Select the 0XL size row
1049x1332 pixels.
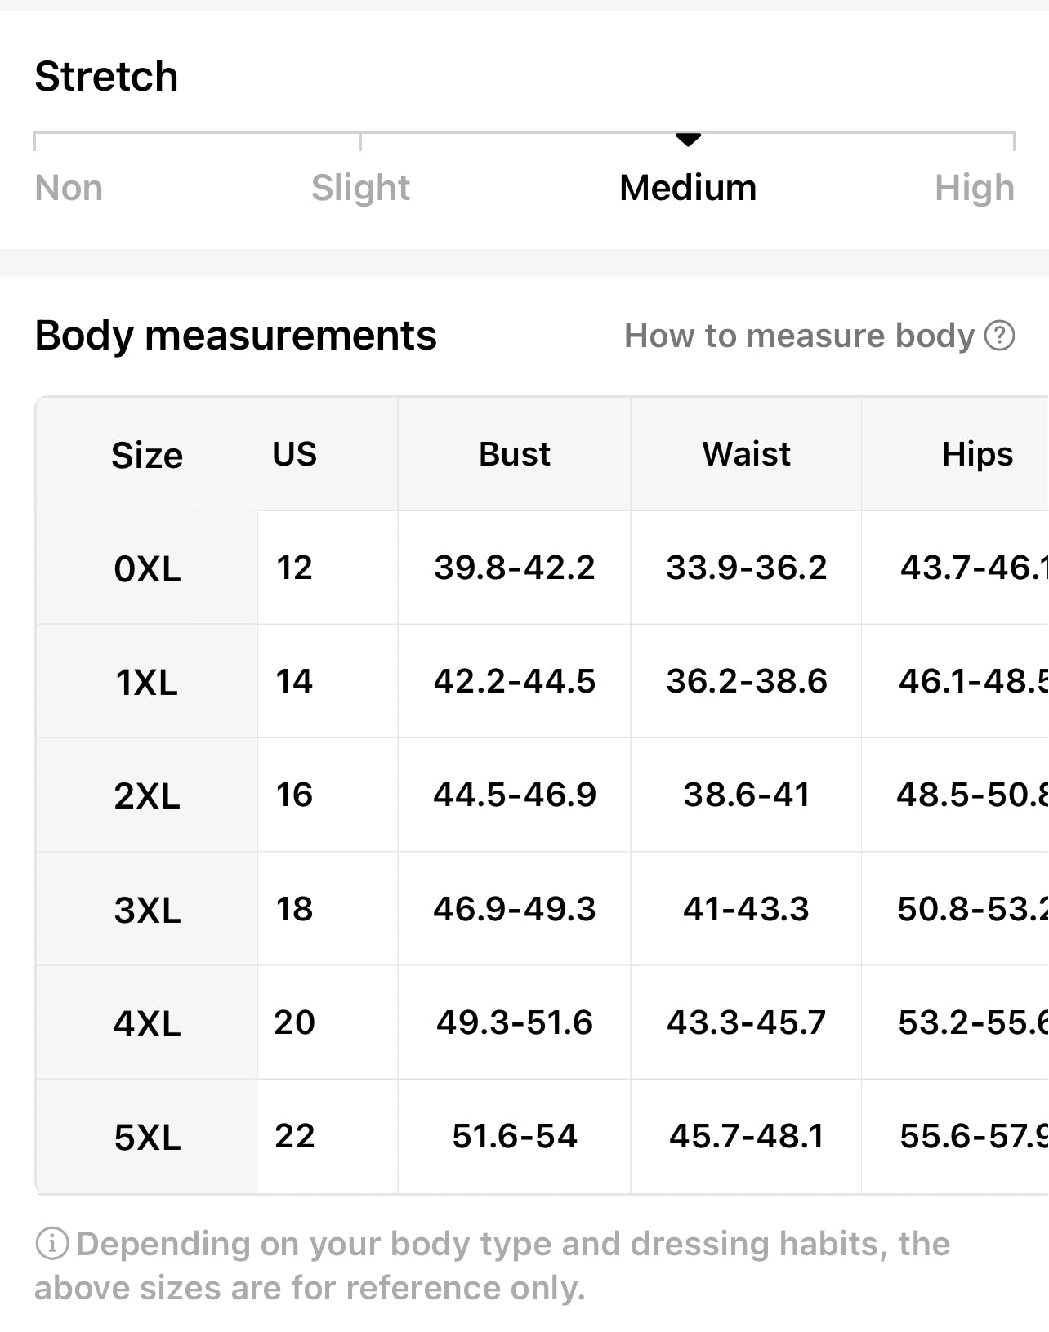coord(147,568)
